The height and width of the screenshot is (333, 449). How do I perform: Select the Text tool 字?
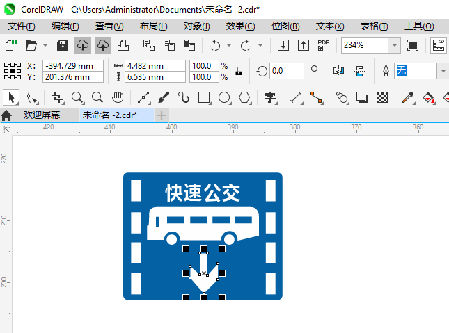[x=270, y=97]
